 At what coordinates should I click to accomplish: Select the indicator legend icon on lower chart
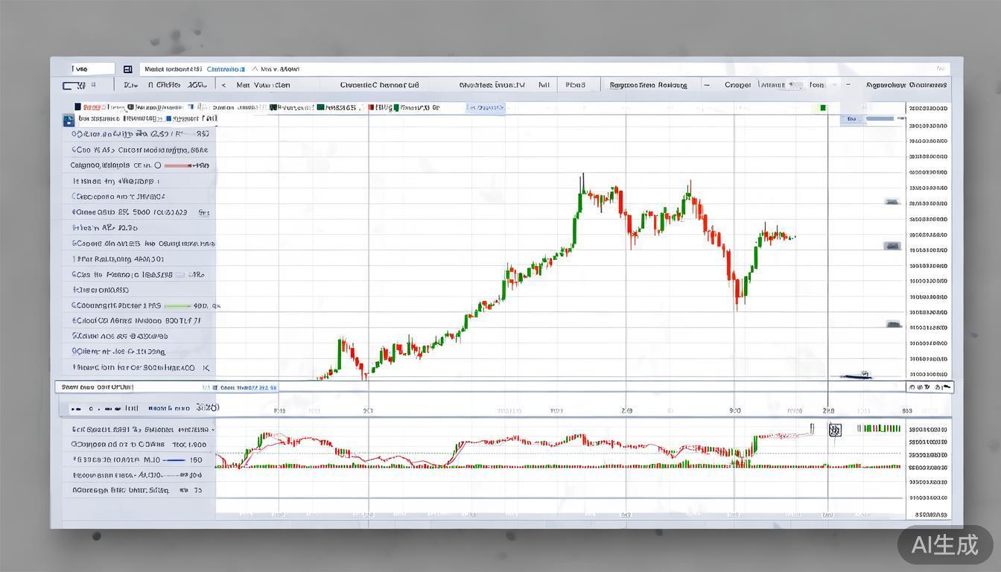point(104,407)
